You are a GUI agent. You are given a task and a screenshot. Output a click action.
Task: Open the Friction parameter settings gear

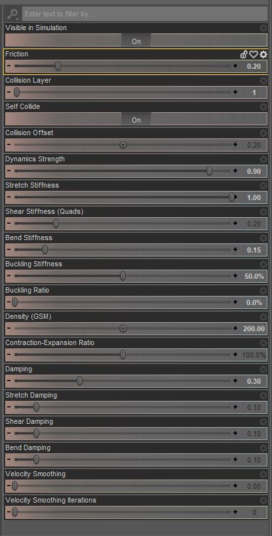click(x=263, y=54)
